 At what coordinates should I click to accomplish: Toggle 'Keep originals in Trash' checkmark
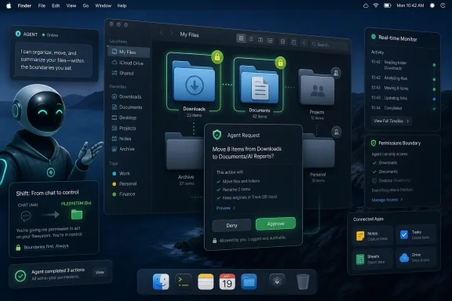click(x=218, y=198)
